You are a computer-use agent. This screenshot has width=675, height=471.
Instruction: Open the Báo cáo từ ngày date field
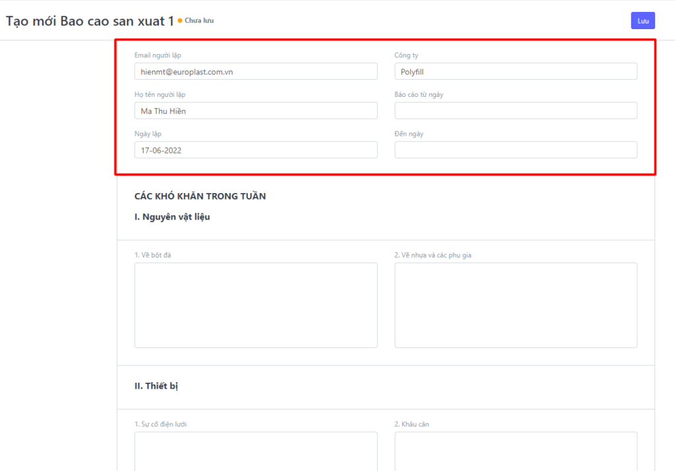tap(515, 111)
